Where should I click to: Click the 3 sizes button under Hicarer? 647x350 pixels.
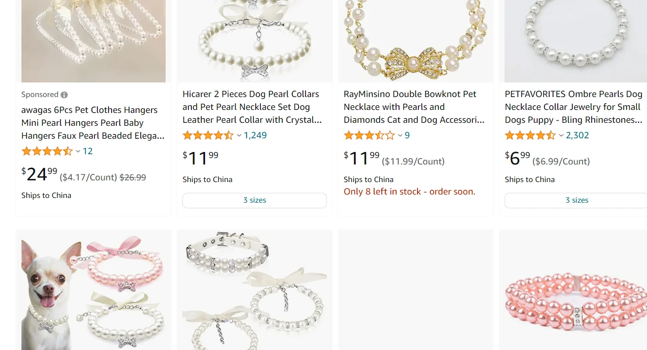pyautogui.click(x=254, y=201)
